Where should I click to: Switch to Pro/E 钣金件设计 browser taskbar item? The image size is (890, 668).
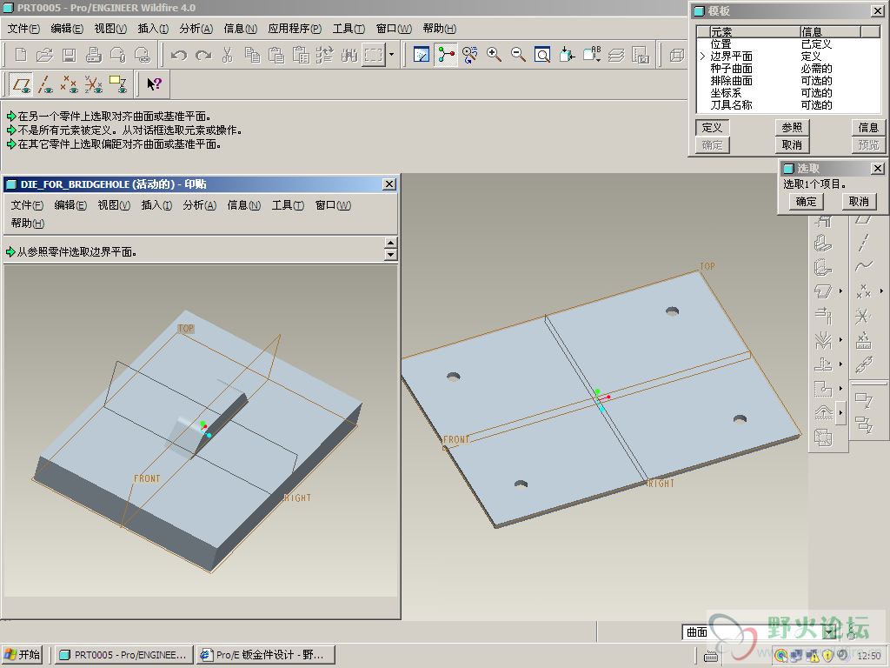click(x=264, y=655)
